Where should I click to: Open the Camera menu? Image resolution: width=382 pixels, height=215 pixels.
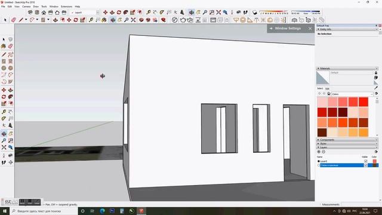(26, 7)
